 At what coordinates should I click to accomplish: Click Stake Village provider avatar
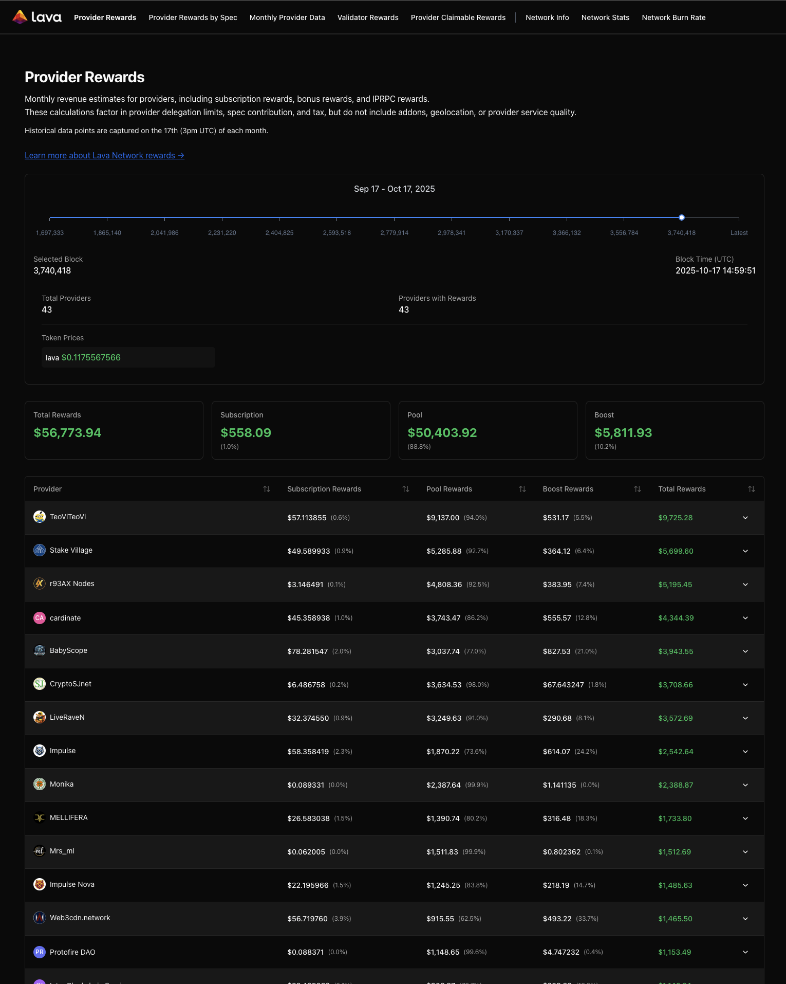[40, 550]
